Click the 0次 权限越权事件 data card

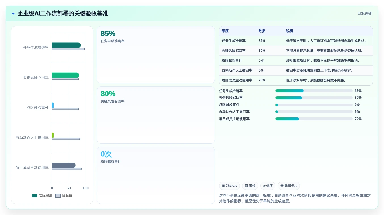click(156, 175)
